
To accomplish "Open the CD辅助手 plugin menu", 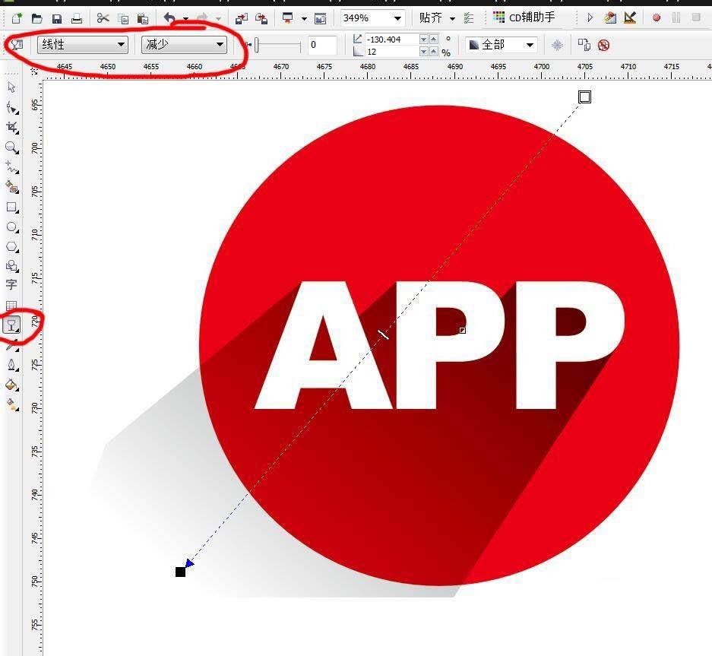I will (524, 17).
